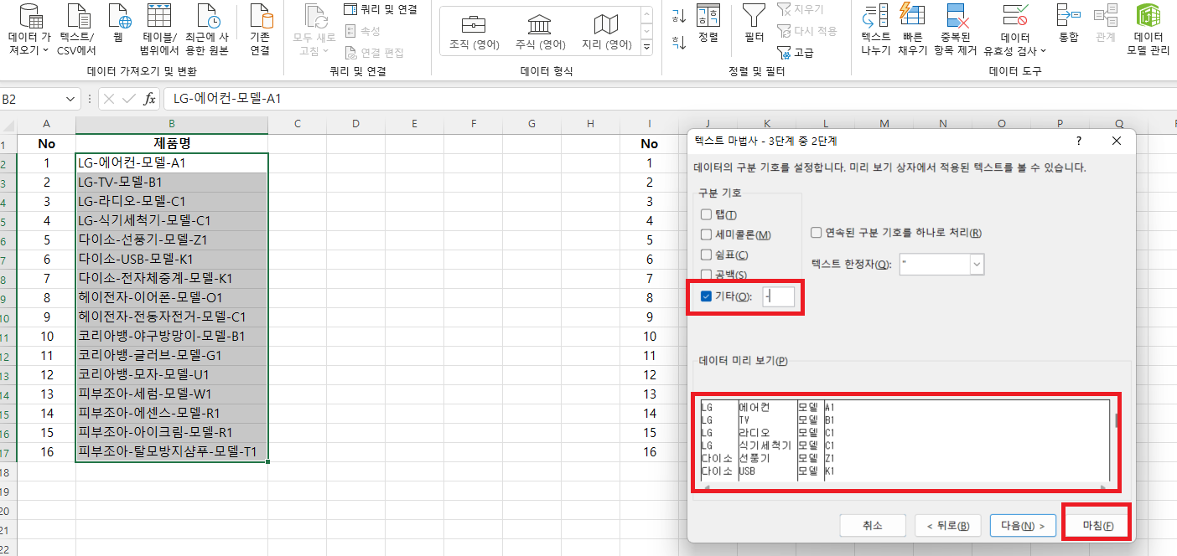Screen dimensions: 1177x556
Task: Click the 마침 (Finish) button
Action: tap(1099, 525)
